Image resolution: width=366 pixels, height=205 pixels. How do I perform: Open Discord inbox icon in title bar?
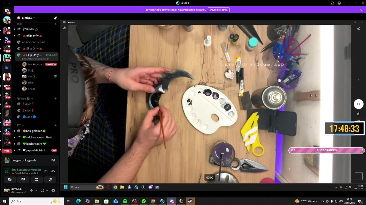tap(332, 3)
